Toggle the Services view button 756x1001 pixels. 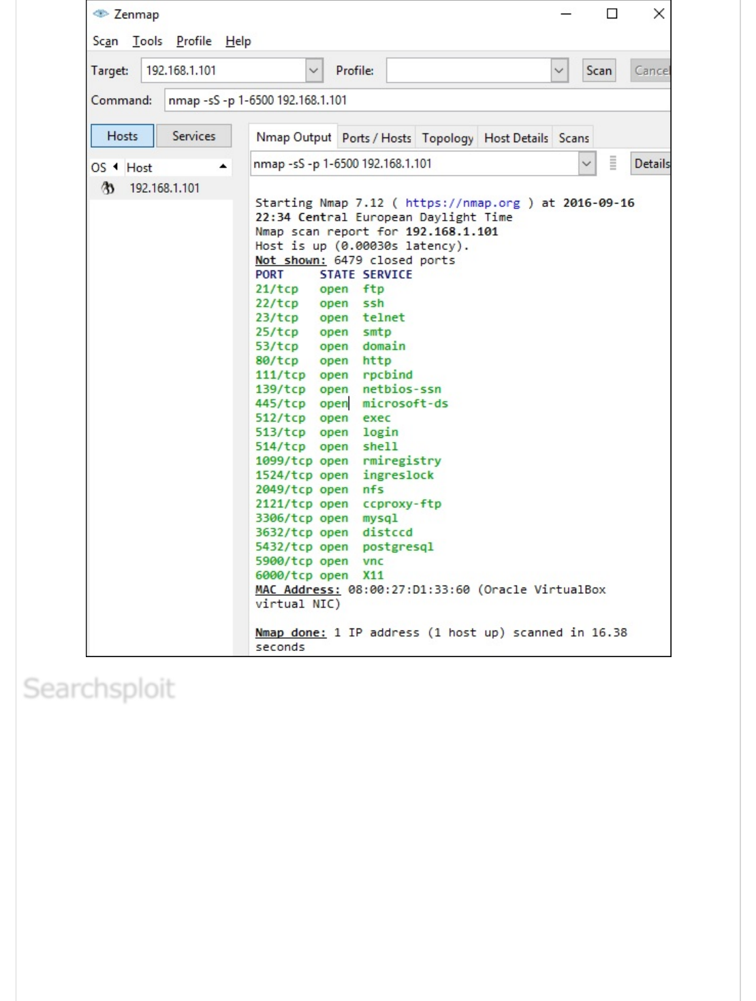click(193, 136)
